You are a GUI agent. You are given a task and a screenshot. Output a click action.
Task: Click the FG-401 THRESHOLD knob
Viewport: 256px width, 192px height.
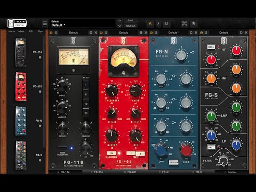click(112, 91)
